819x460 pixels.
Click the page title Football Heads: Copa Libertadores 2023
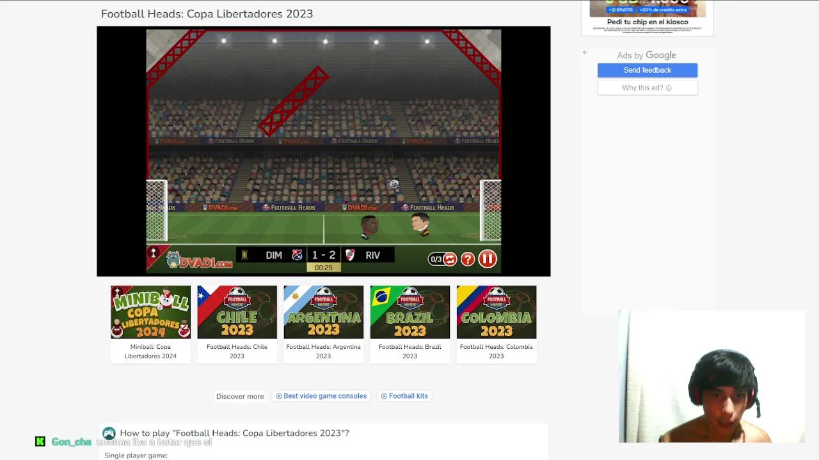coord(207,13)
